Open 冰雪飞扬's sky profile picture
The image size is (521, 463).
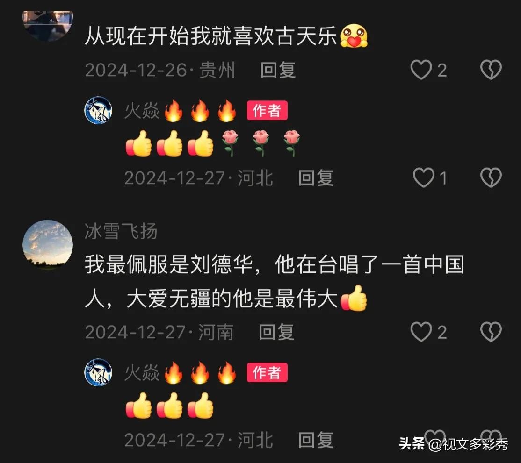pyautogui.click(x=48, y=245)
